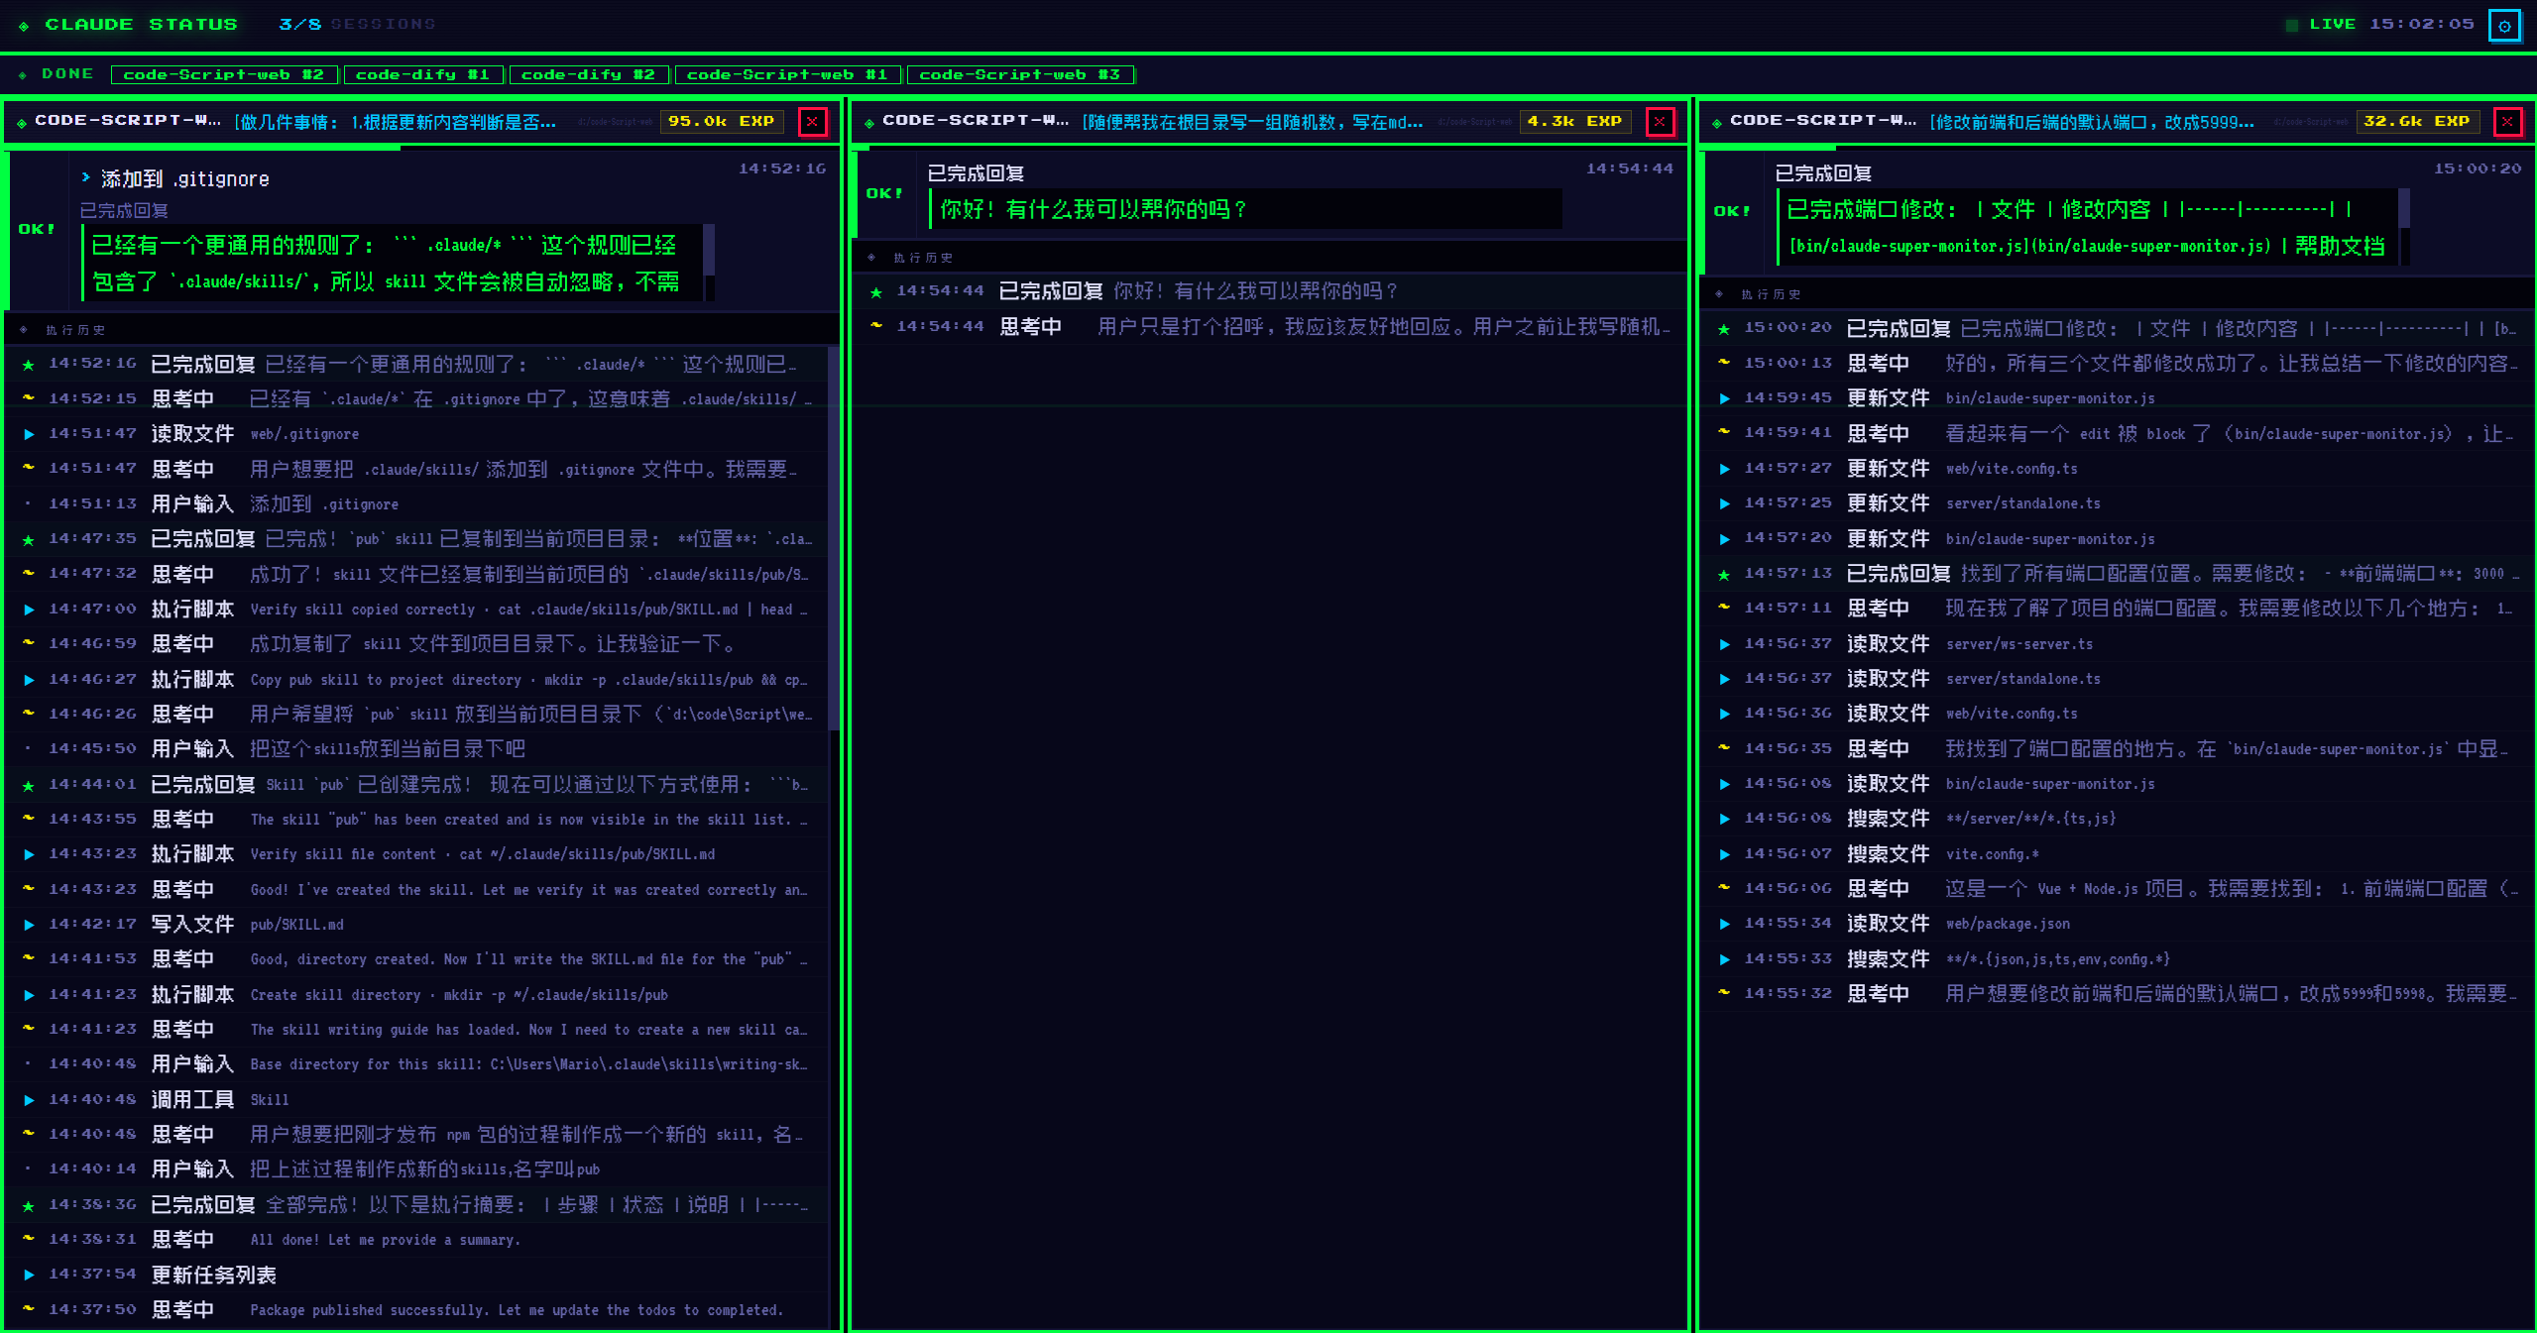Click the 95.0k EXP badge
This screenshot has width=2537, height=1333.
click(722, 121)
